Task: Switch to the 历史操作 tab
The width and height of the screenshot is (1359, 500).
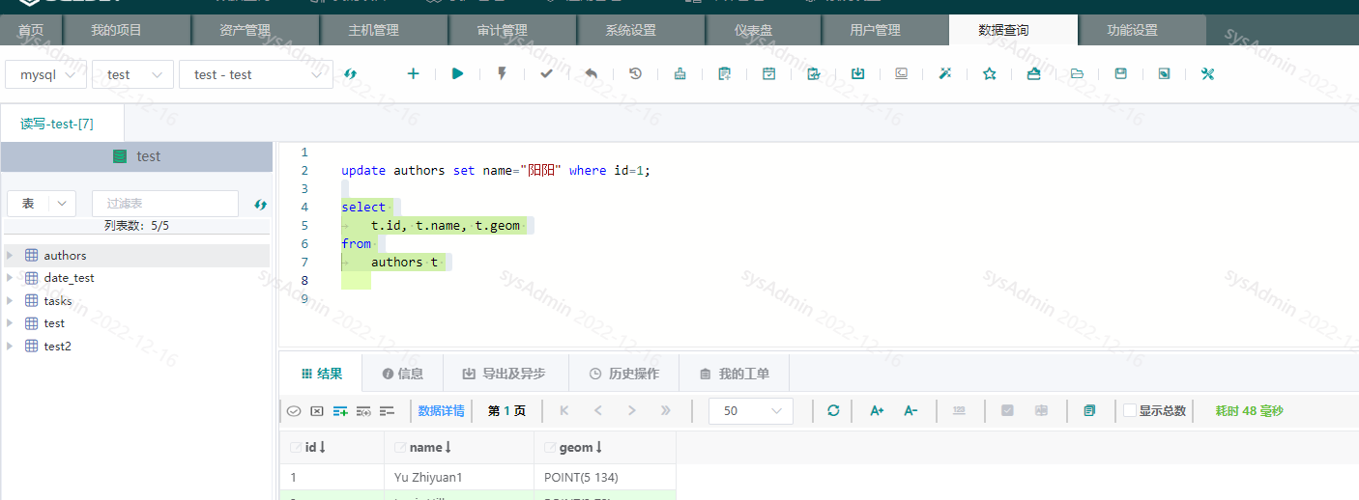Action: point(624,374)
